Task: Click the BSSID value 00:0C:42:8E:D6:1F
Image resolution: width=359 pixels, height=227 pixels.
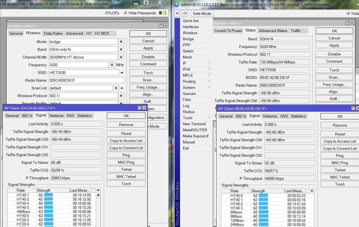Action: coord(284,78)
